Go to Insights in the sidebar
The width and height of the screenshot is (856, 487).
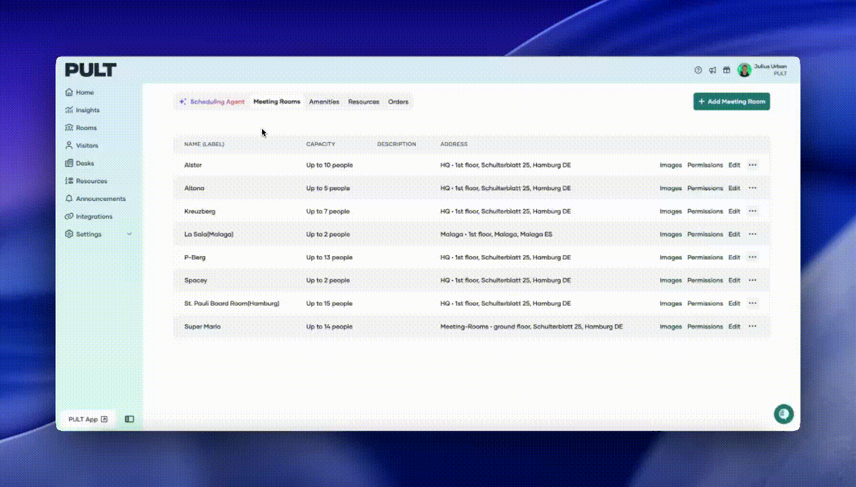click(x=87, y=110)
